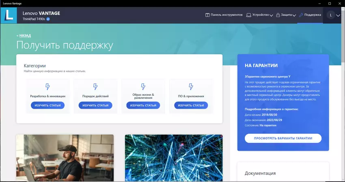Click the НАЗАД back link

click(x=24, y=36)
